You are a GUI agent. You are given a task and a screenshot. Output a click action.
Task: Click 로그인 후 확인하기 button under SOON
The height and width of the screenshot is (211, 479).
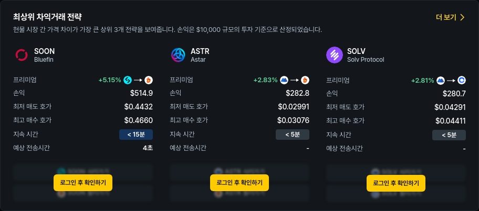pos(83,183)
